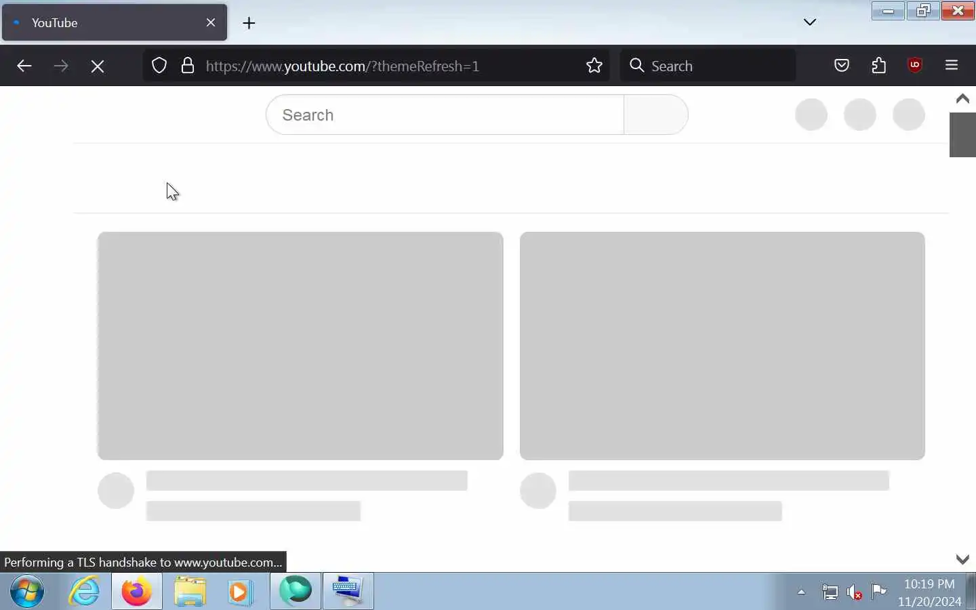This screenshot has width=976, height=610.
Task: Open the green round app on the taskbar
Action: tap(296, 590)
